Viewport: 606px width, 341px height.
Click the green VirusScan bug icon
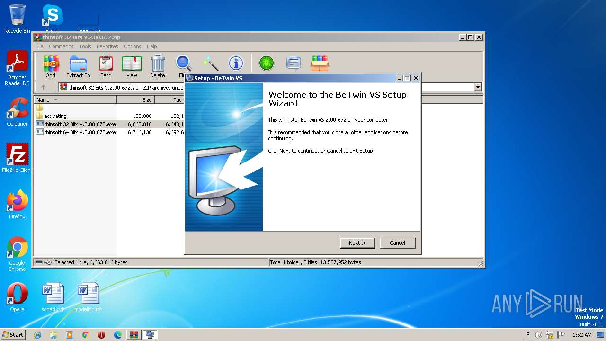[266, 63]
